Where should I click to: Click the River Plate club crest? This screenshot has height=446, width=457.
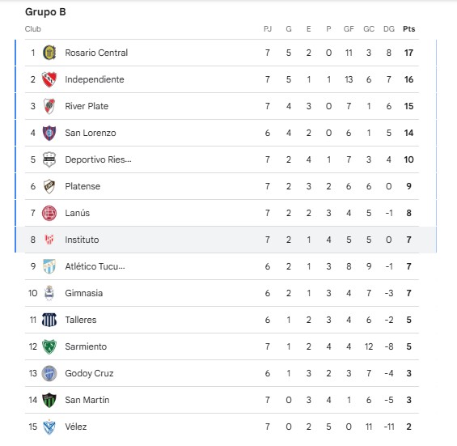tap(49, 106)
